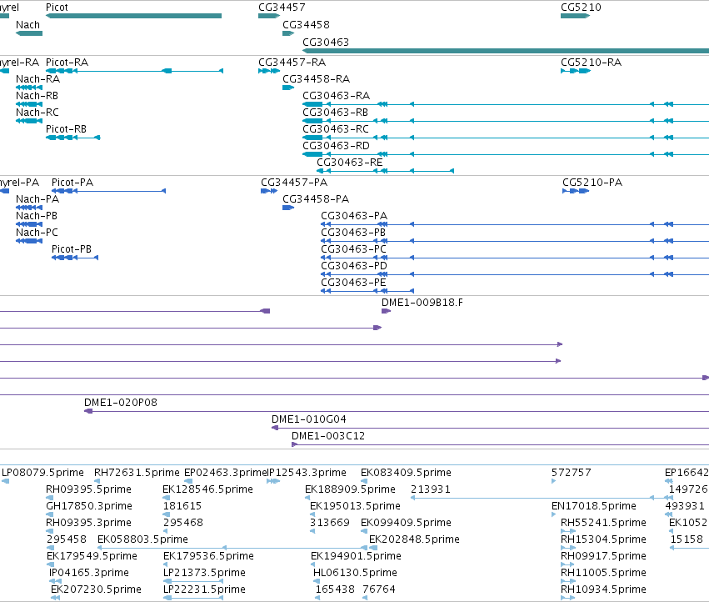Screen dimensions: 709x602
Task: Click the CG5210-RA transcript
Action: (576, 71)
